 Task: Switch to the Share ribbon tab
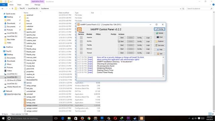click(x=19, y=5)
